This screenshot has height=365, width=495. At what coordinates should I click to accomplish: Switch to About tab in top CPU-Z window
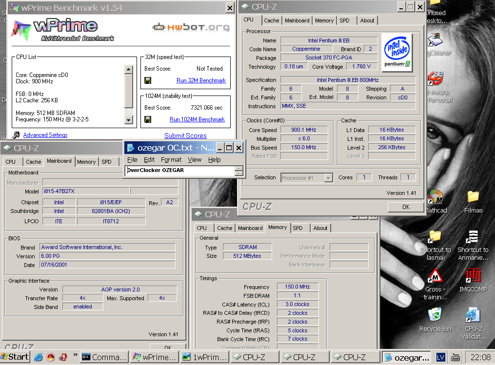[367, 20]
